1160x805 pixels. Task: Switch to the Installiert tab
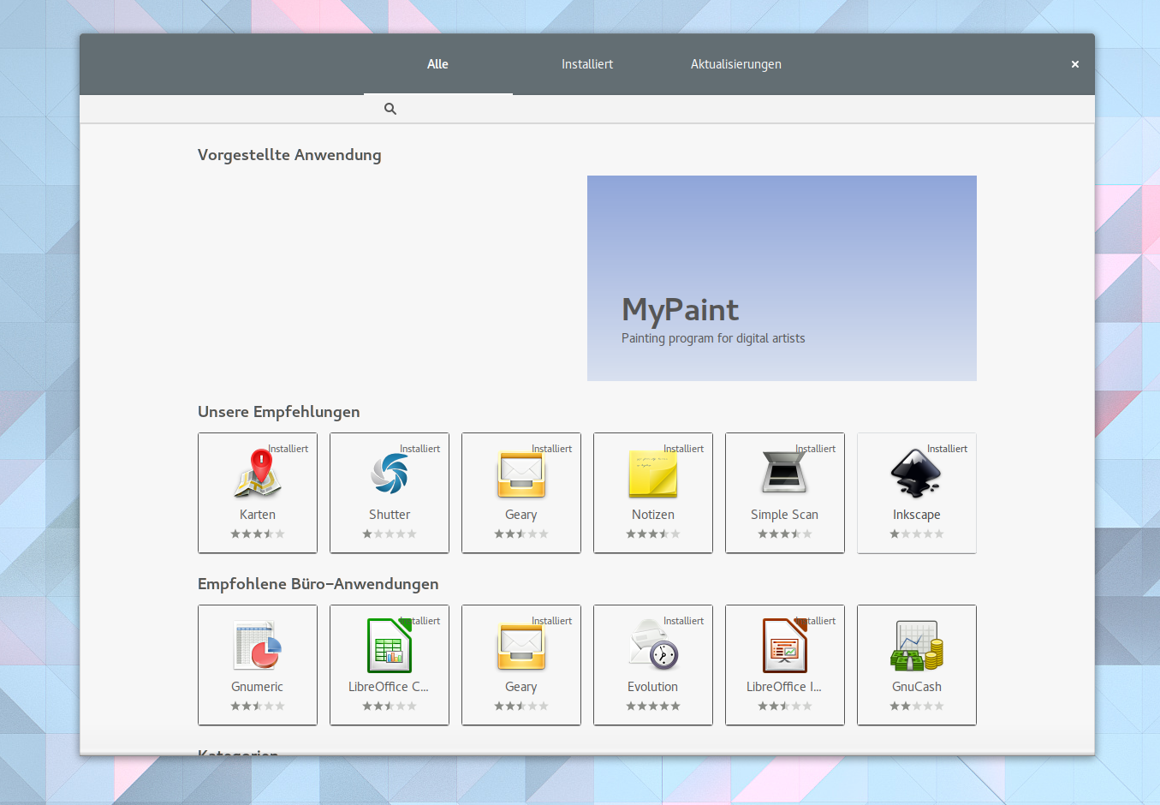click(x=587, y=64)
